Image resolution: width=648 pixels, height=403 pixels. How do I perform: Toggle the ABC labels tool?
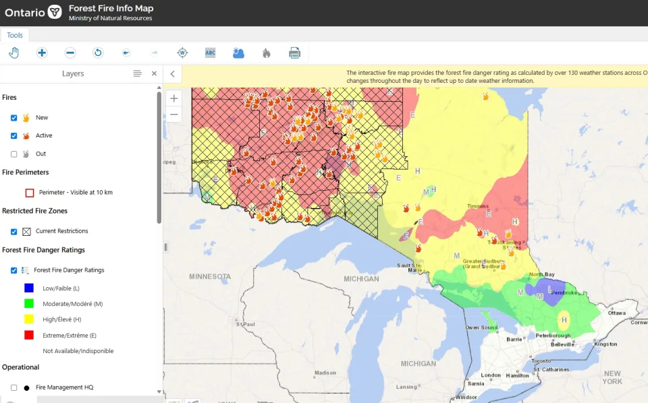coord(211,53)
